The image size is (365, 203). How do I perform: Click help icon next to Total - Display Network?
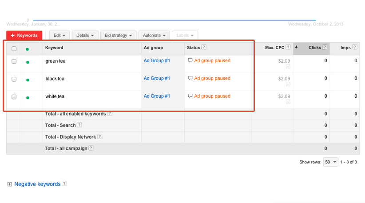point(100,137)
